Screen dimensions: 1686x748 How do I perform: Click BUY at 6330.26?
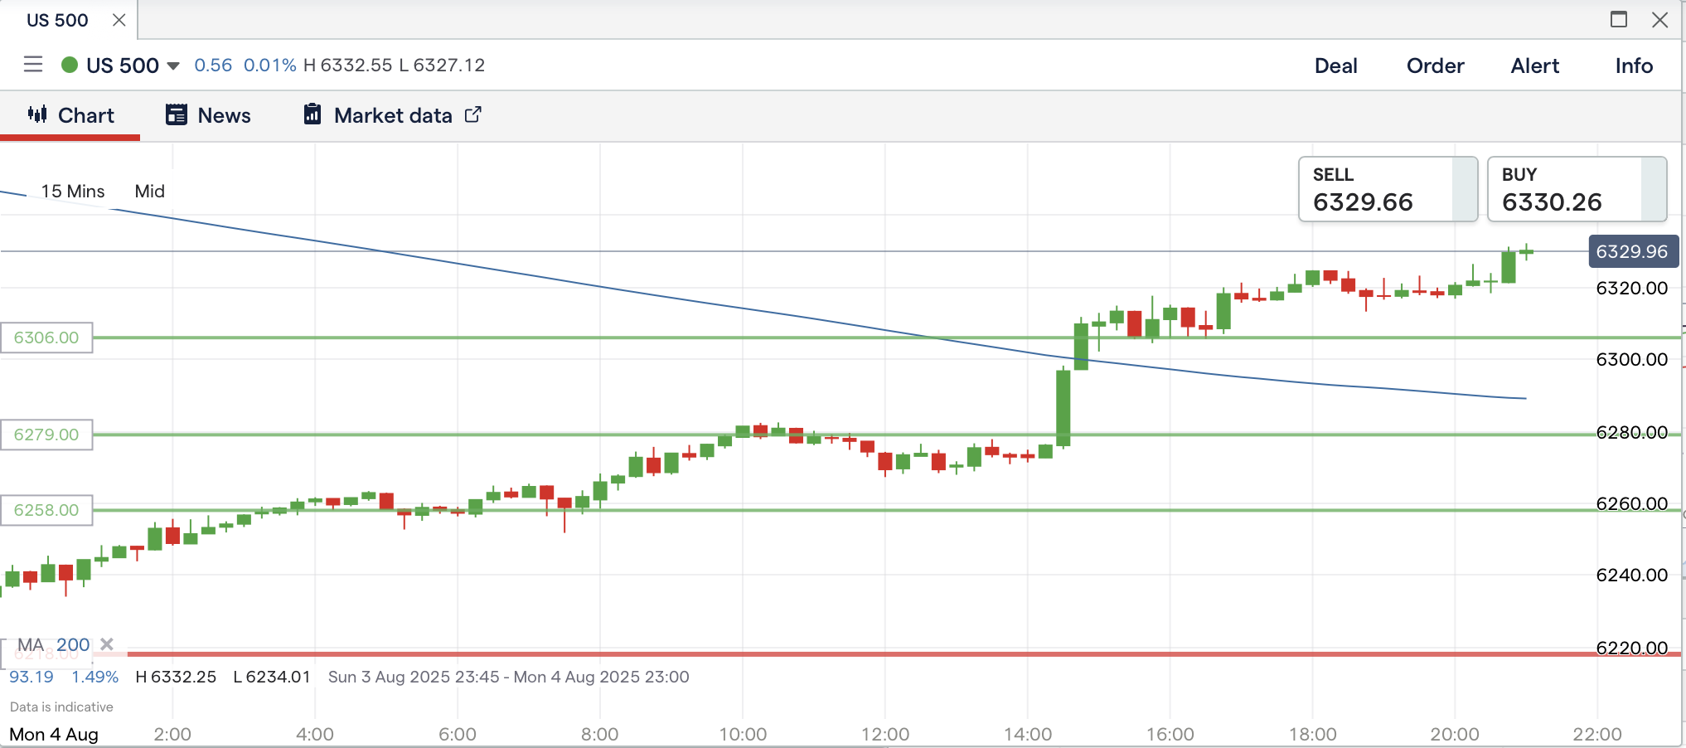coord(1576,190)
